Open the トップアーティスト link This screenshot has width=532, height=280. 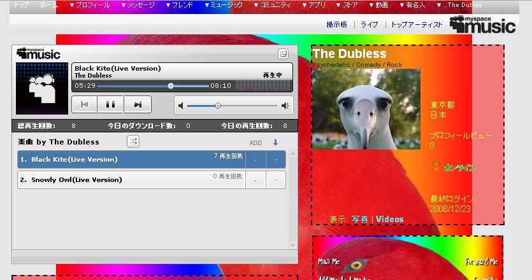pos(417,24)
